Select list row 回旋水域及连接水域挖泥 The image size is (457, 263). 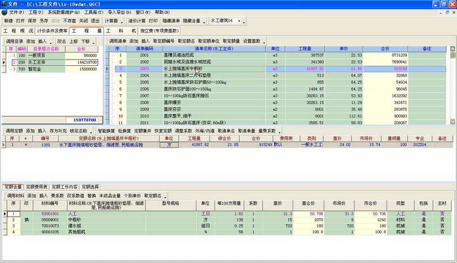[280, 62]
